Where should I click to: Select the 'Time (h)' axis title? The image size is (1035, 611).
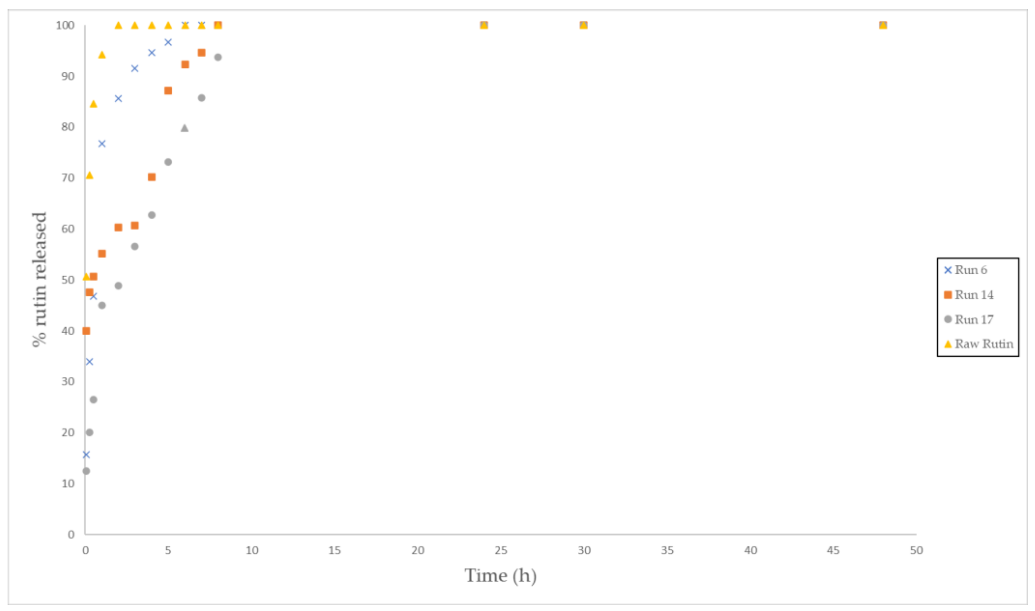500,576
